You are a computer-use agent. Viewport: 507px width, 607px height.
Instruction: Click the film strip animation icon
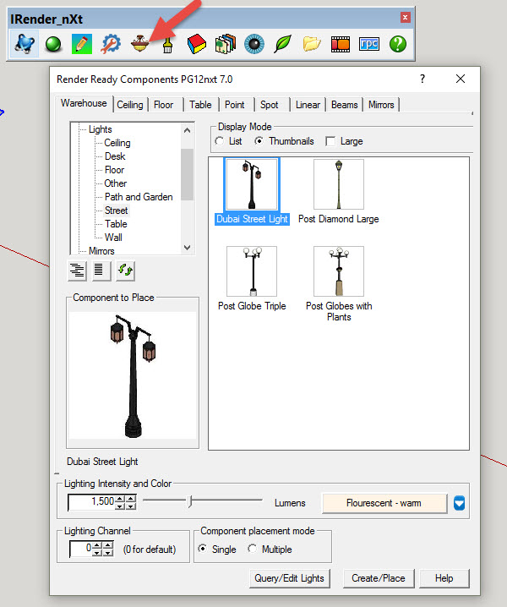[x=341, y=44]
